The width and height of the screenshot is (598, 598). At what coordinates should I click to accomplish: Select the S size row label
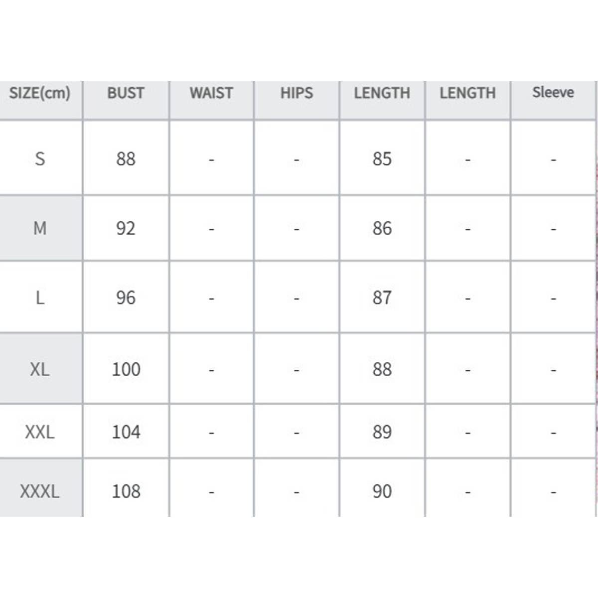click(40, 159)
